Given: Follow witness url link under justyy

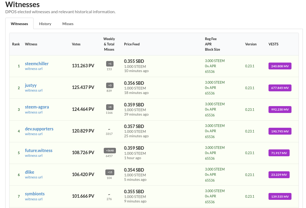Looking at the screenshot, I should tap(34, 90).
